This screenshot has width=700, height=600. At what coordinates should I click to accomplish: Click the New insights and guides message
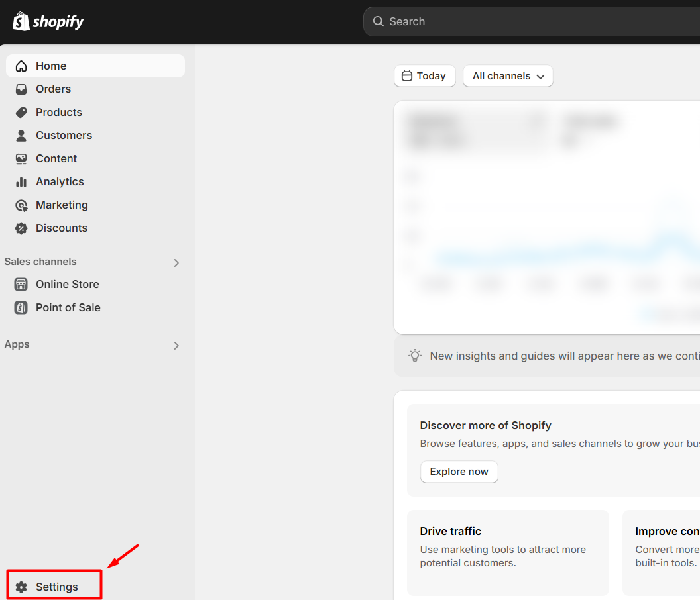565,356
